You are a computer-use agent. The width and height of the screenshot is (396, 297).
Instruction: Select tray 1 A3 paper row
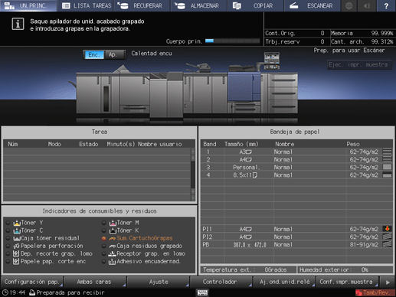coord(297,152)
